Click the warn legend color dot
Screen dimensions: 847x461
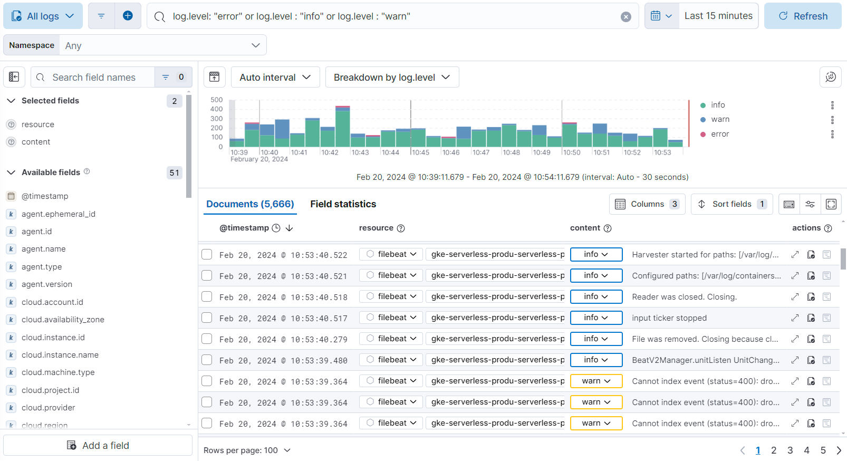coord(703,120)
